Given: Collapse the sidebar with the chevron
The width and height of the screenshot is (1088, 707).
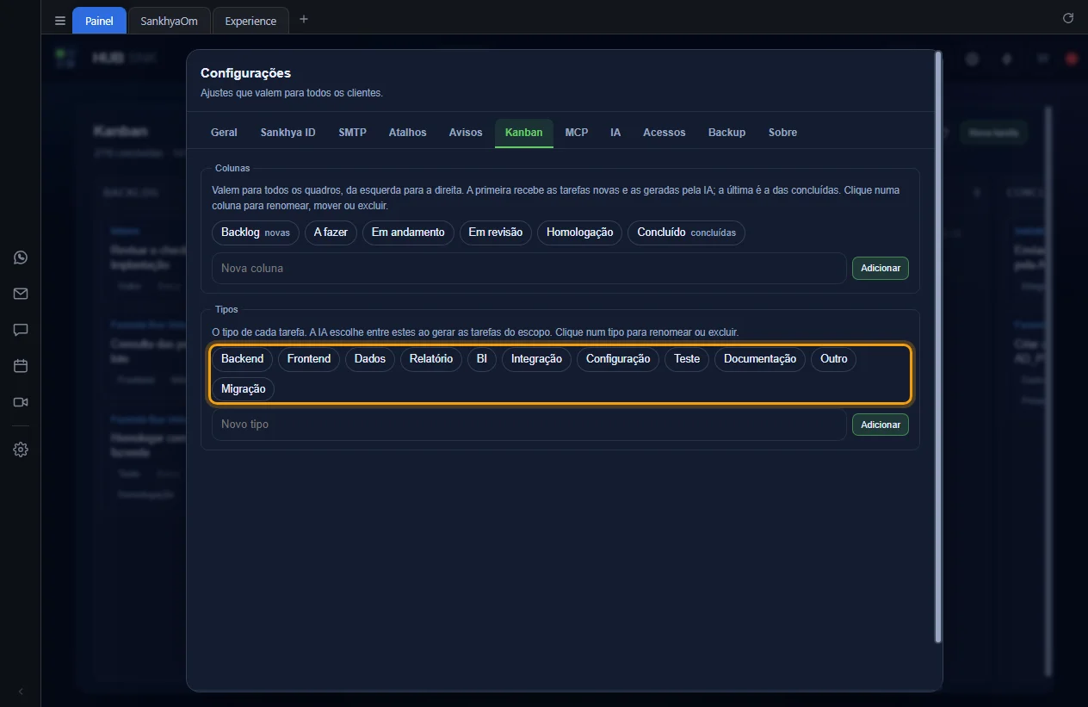Looking at the screenshot, I should 21,691.
